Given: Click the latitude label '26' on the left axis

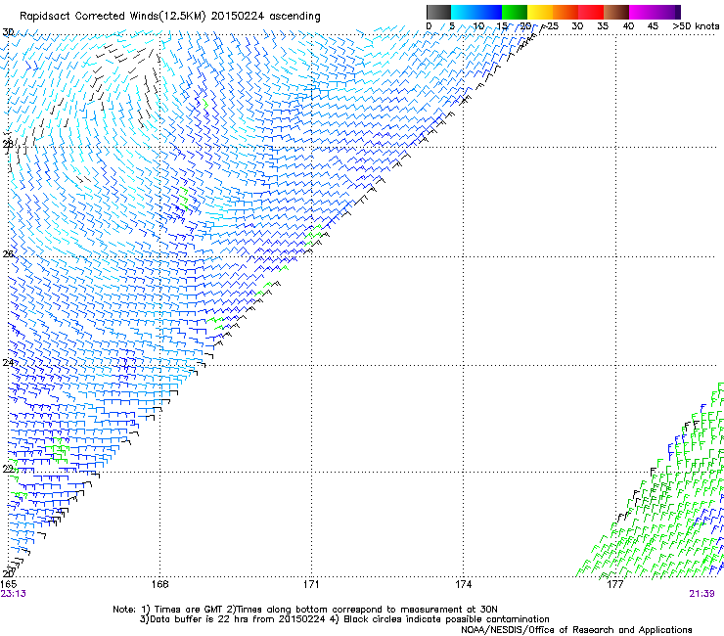Looking at the screenshot, I should click(x=8, y=254).
